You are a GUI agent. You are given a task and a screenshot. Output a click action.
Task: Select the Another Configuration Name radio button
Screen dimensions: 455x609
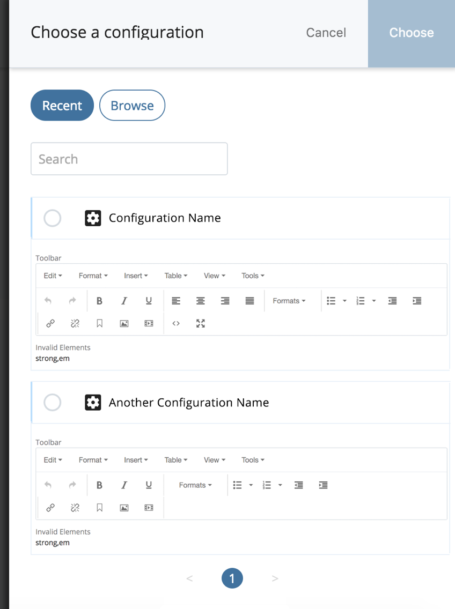point(53,403)
